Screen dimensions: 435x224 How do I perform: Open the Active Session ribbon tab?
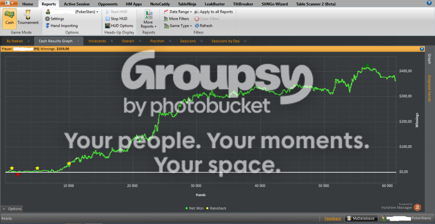coord(76,4)
